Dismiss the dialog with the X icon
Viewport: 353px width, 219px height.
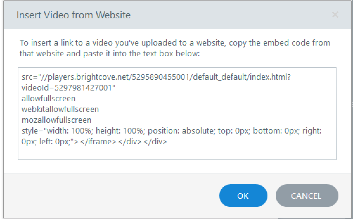335,15
